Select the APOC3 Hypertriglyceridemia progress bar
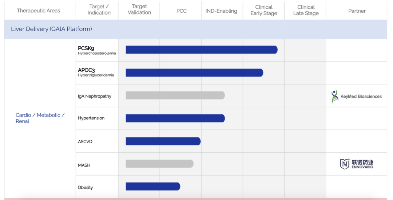Image resolution: width=393 pixels, height=200 pixels. click(x=194, y=72)
